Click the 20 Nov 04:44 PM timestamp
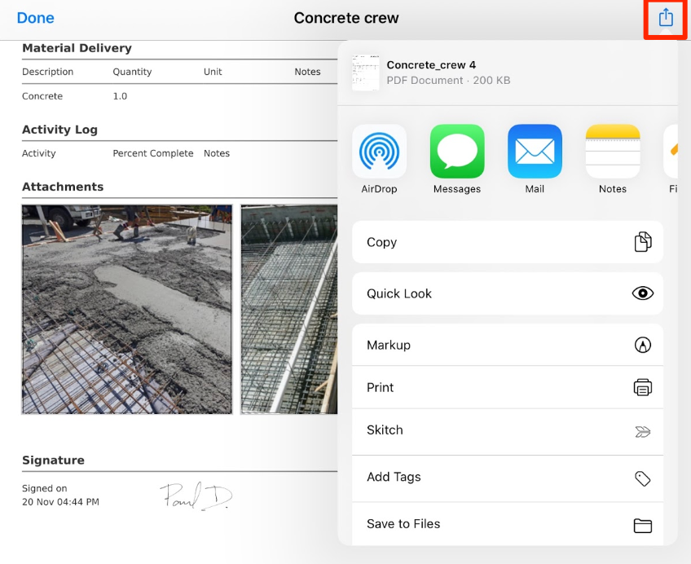691x564 pixels. click(60, 502)
